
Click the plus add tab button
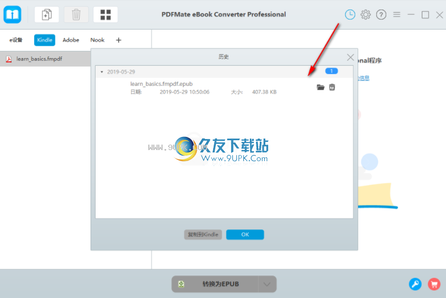pos(119,41)
